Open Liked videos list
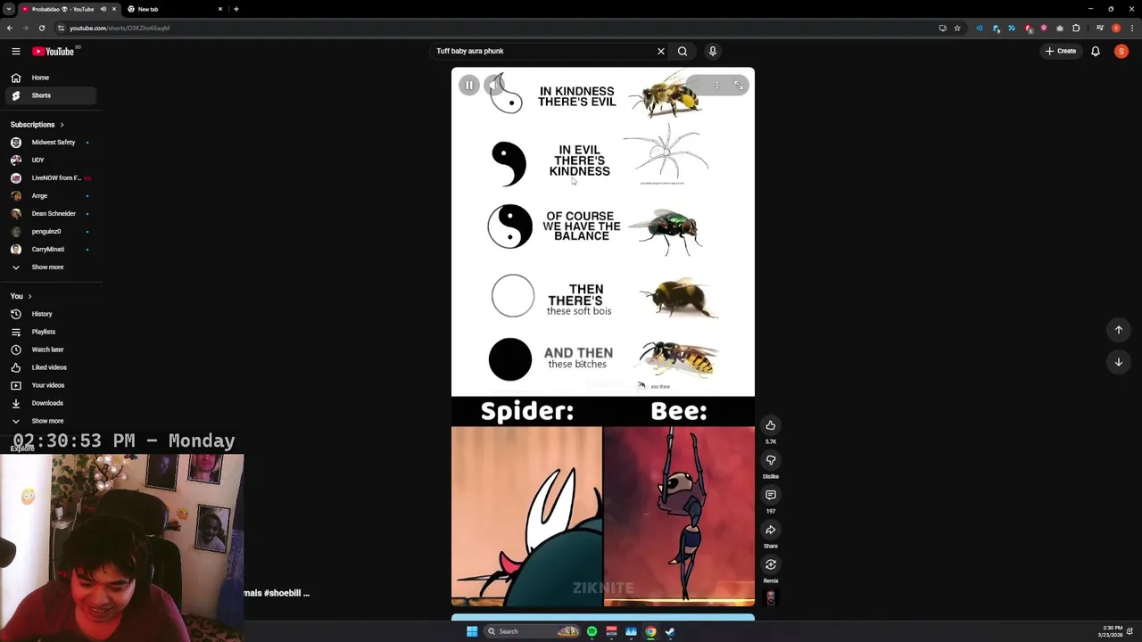The width and height of the screenshot is (1142, 642). 51,367
